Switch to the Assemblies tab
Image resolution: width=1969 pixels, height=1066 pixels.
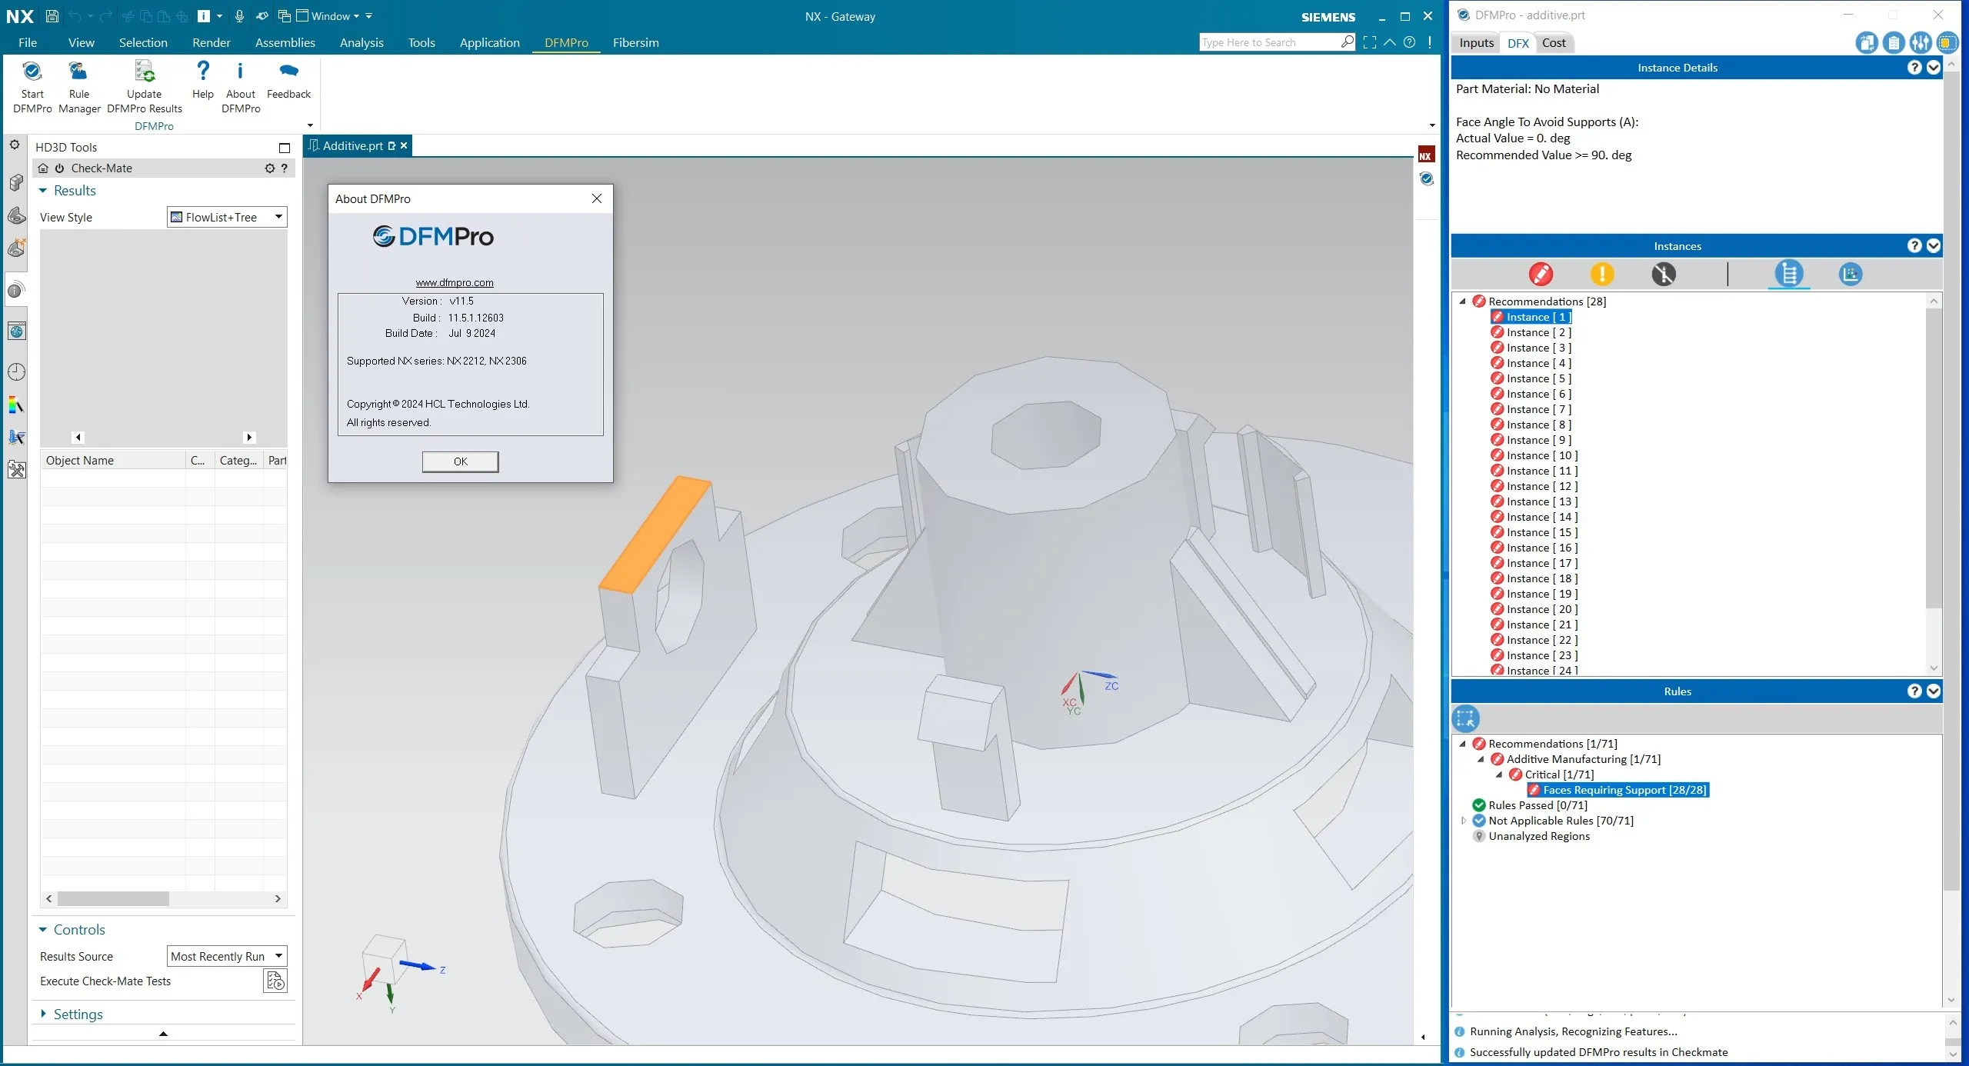285,42
